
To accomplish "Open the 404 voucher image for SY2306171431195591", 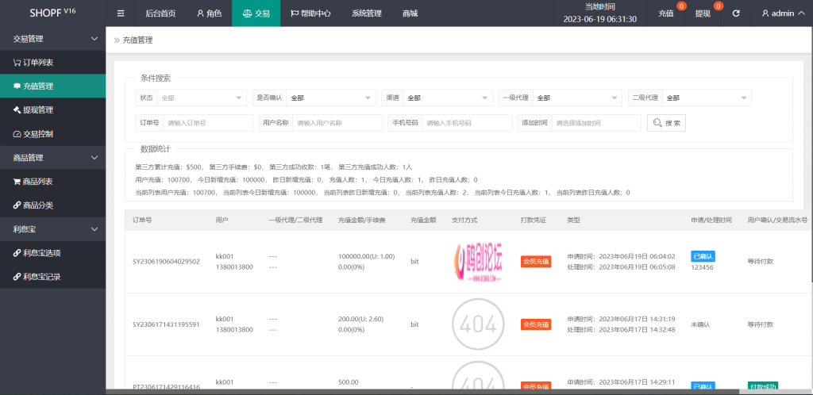I will (477, 324).
